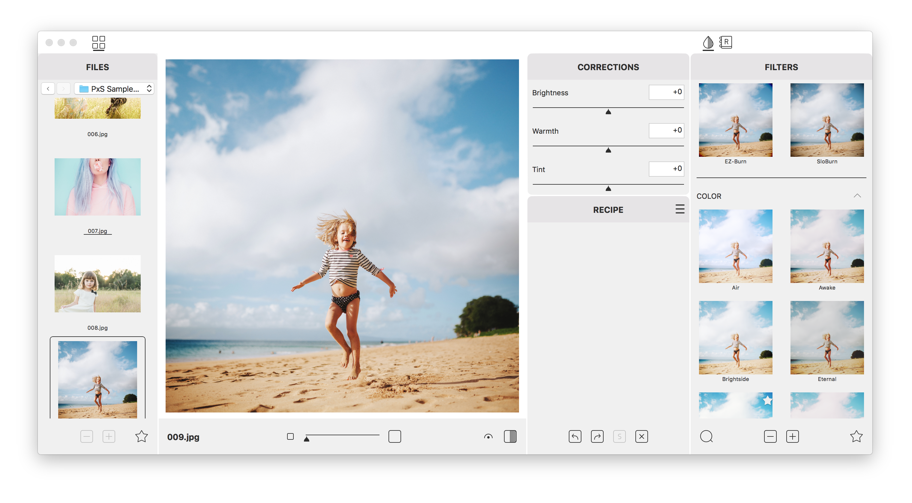Toggle the split compare view icon

click(x=510, y=436)
